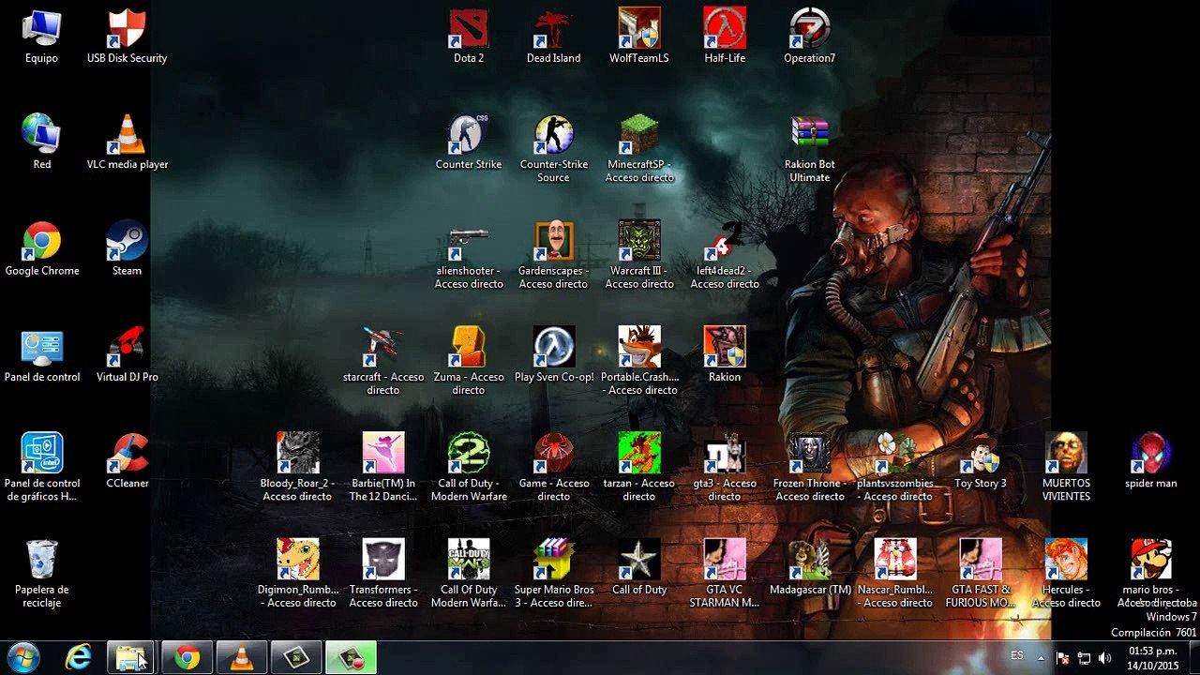This screenshot has height=675, width=1200.
Task: Select the Virtual DJ Pro shortcut
Action: pyautogui.click(x=127, y=355)
